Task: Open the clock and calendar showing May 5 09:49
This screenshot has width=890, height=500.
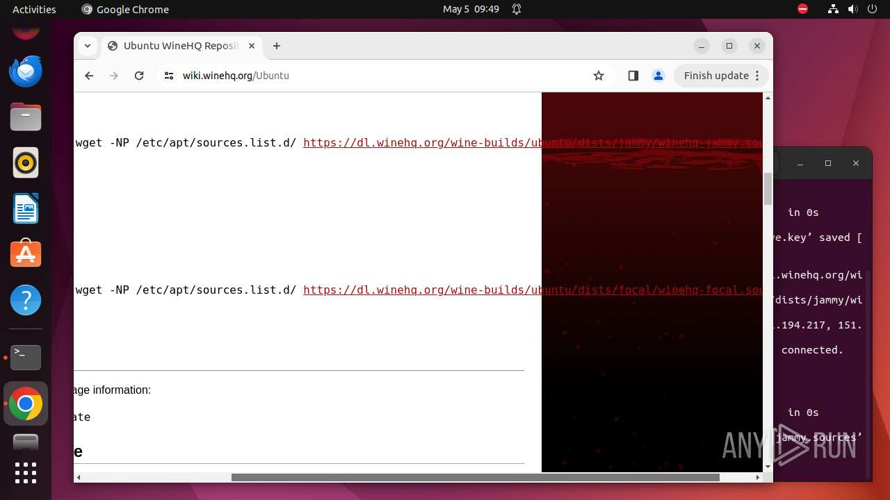Action: point(471,9)
